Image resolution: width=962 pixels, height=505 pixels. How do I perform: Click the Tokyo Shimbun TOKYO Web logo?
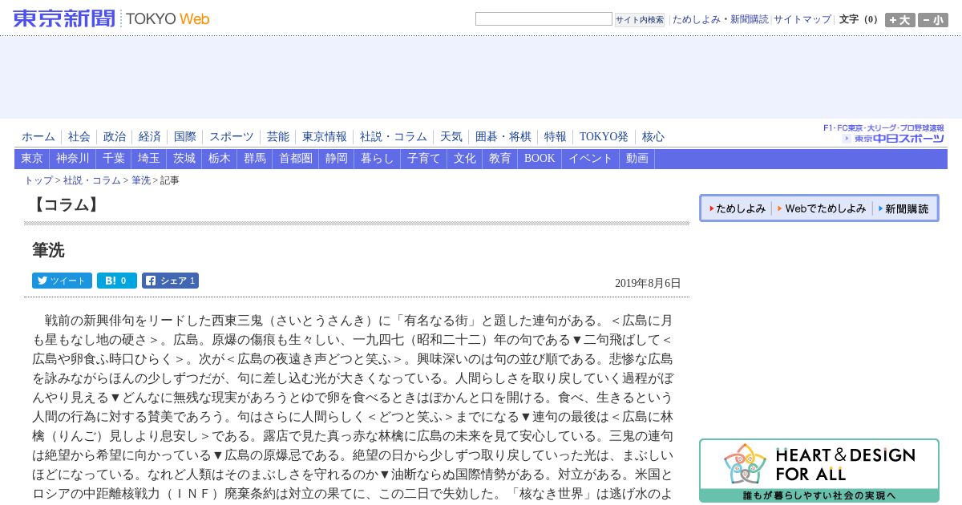pos(111,18)
